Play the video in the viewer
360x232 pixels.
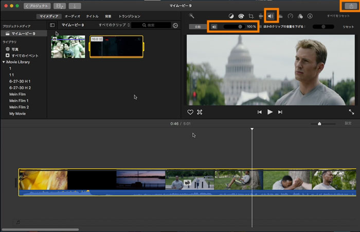pyautogui.click(x=269, y=111)
